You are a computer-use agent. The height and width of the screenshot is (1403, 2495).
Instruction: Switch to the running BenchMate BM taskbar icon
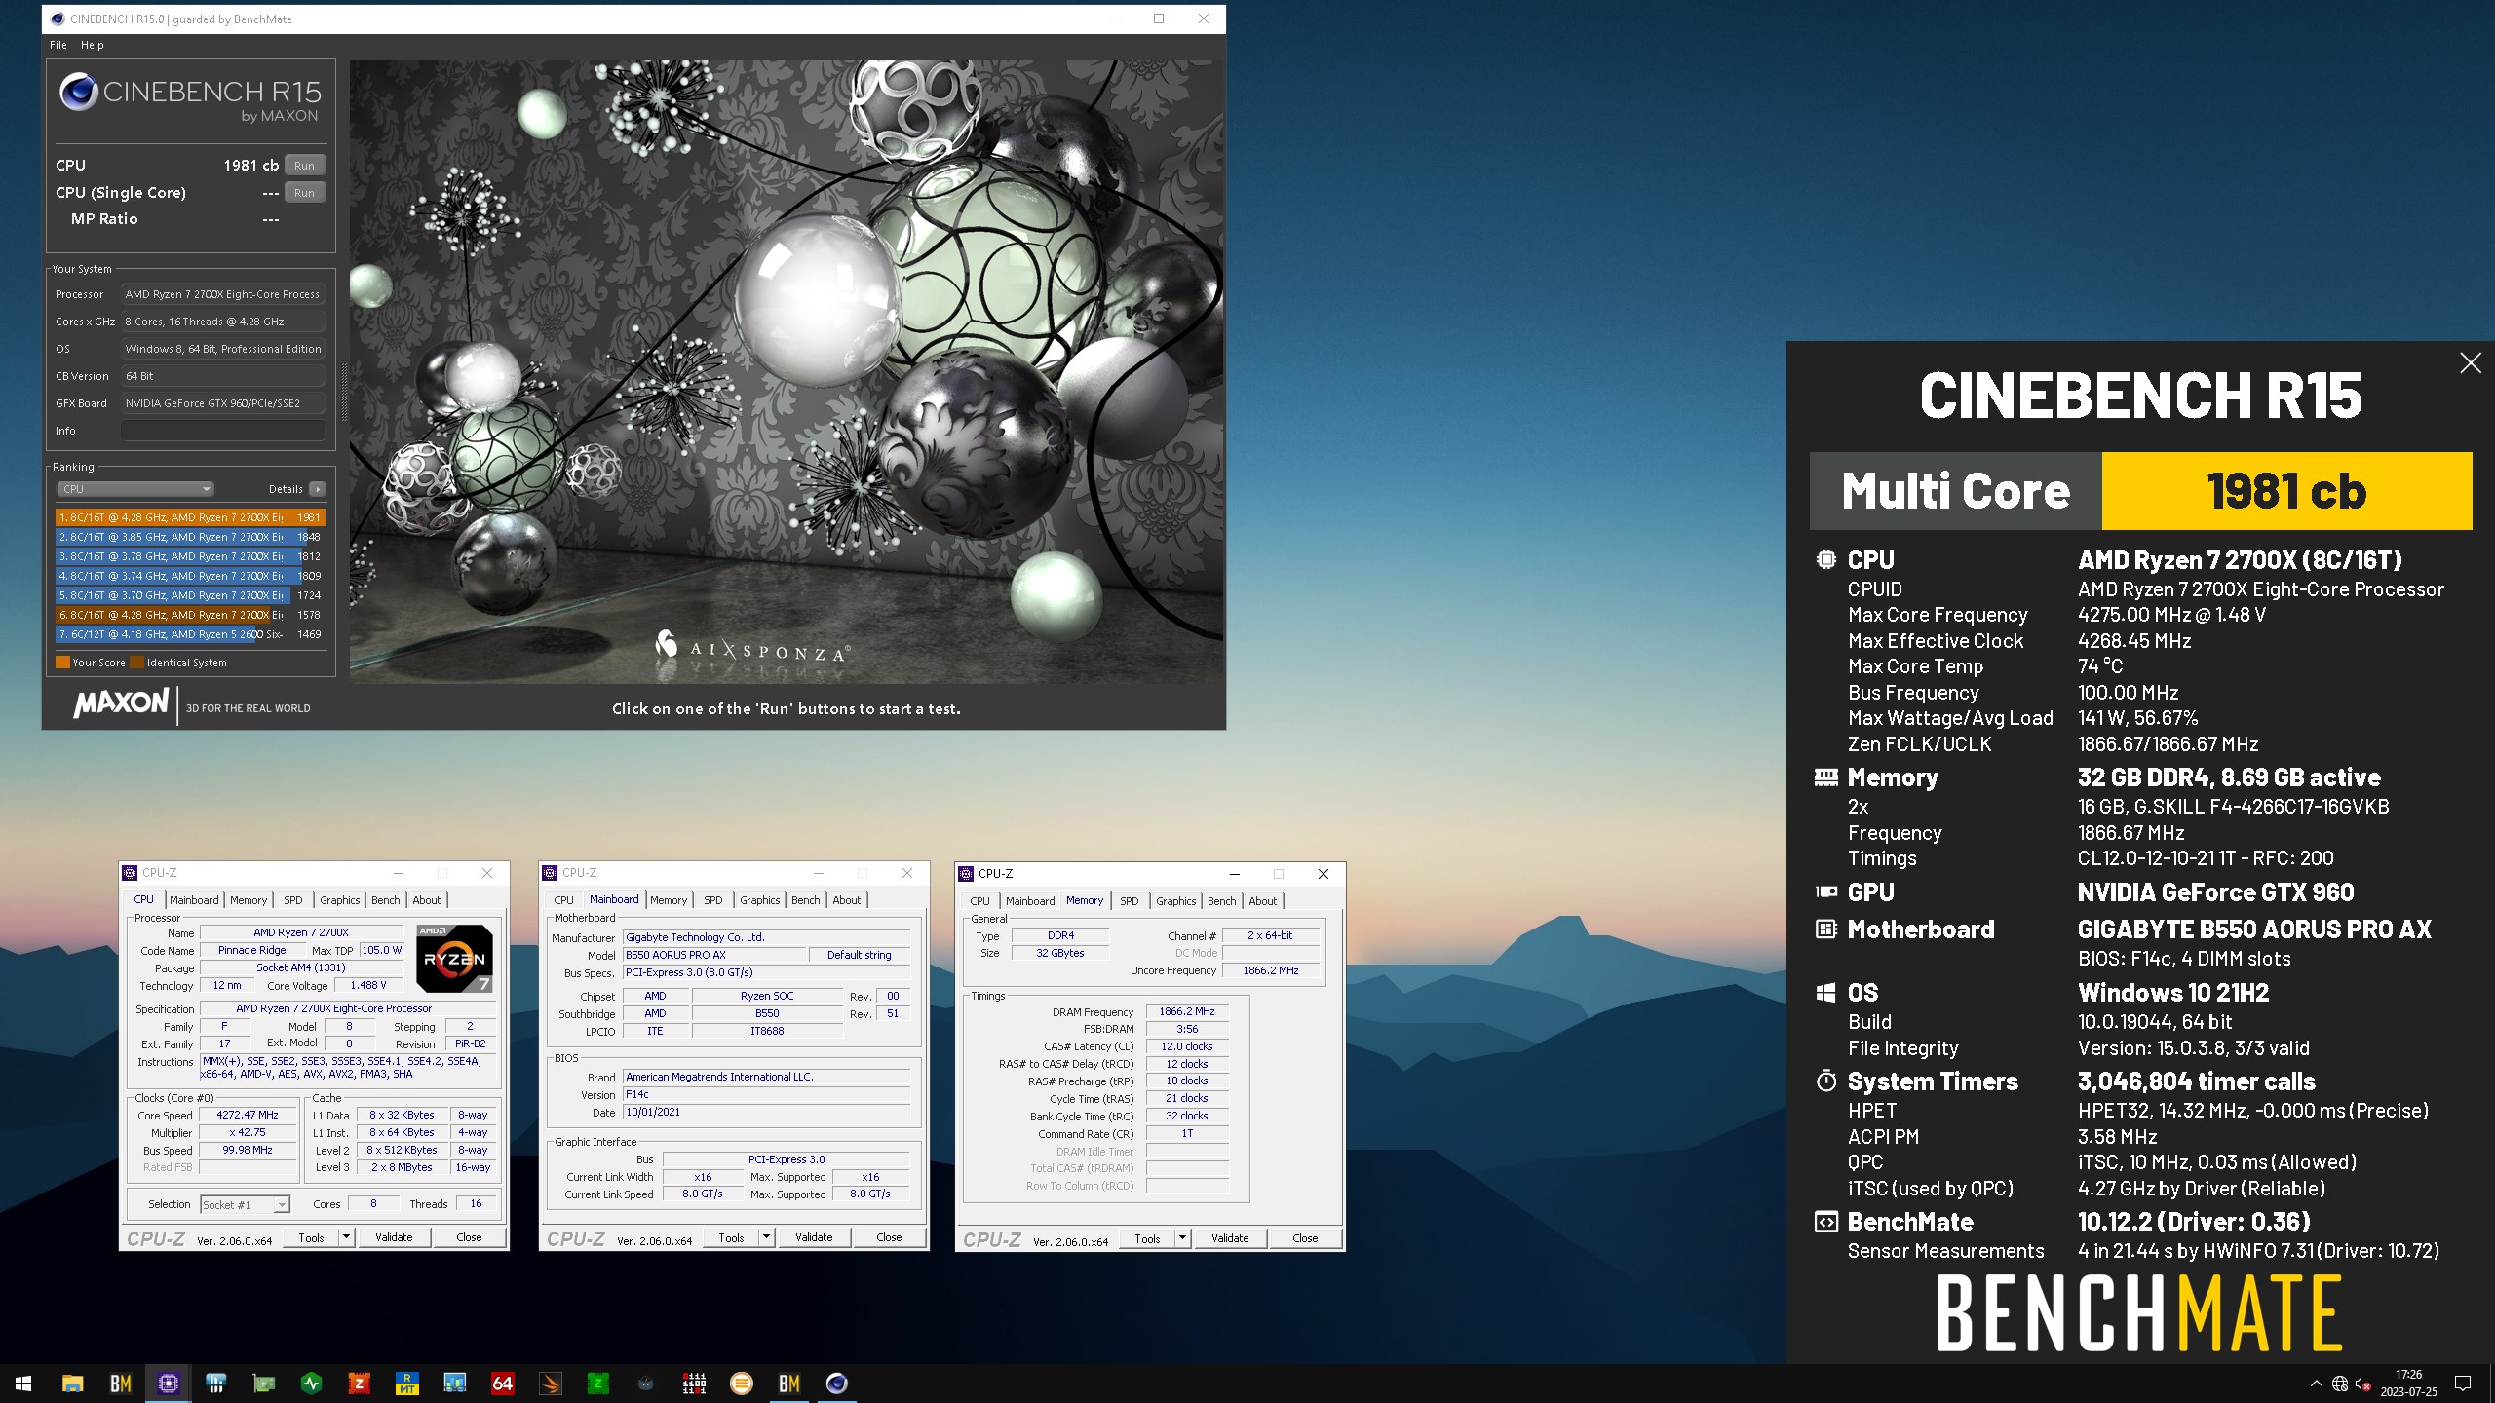(x=789, y=1383)
